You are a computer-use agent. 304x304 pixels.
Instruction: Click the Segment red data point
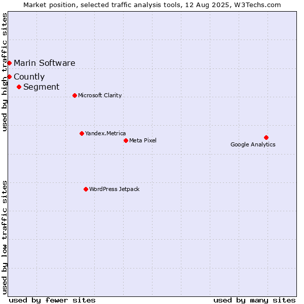[19, 87]
